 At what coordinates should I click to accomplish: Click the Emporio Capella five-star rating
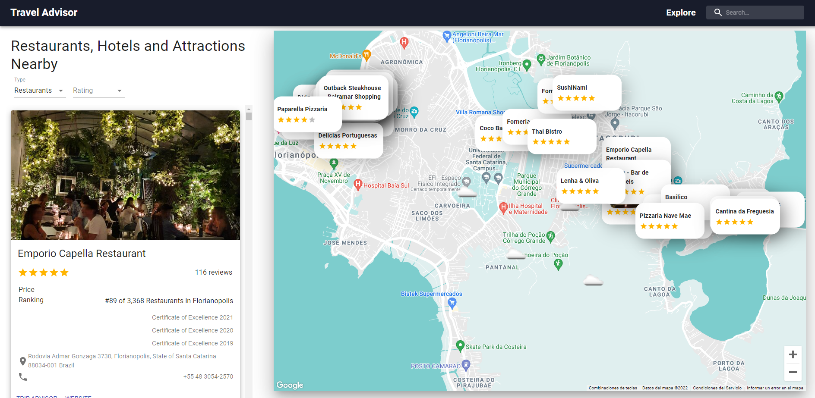(x=44, y=273)
